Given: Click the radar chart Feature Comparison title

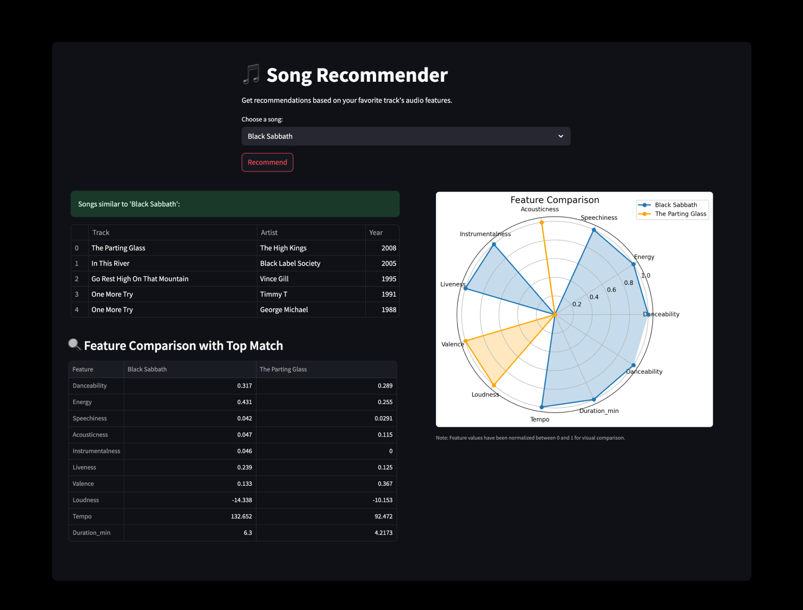Looking at the screenshot, I should coord(554,200).
